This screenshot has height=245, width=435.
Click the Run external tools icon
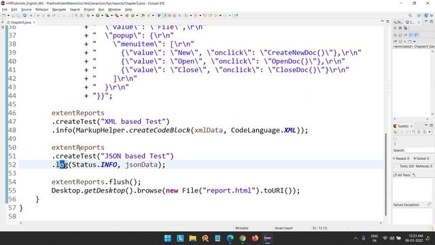(116, 15)
